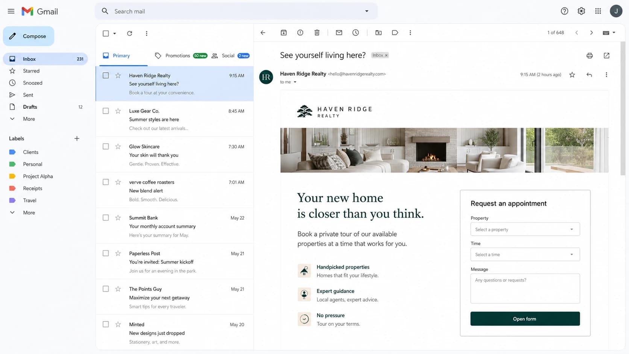Refresh the mail list

[x=129, y=33]
